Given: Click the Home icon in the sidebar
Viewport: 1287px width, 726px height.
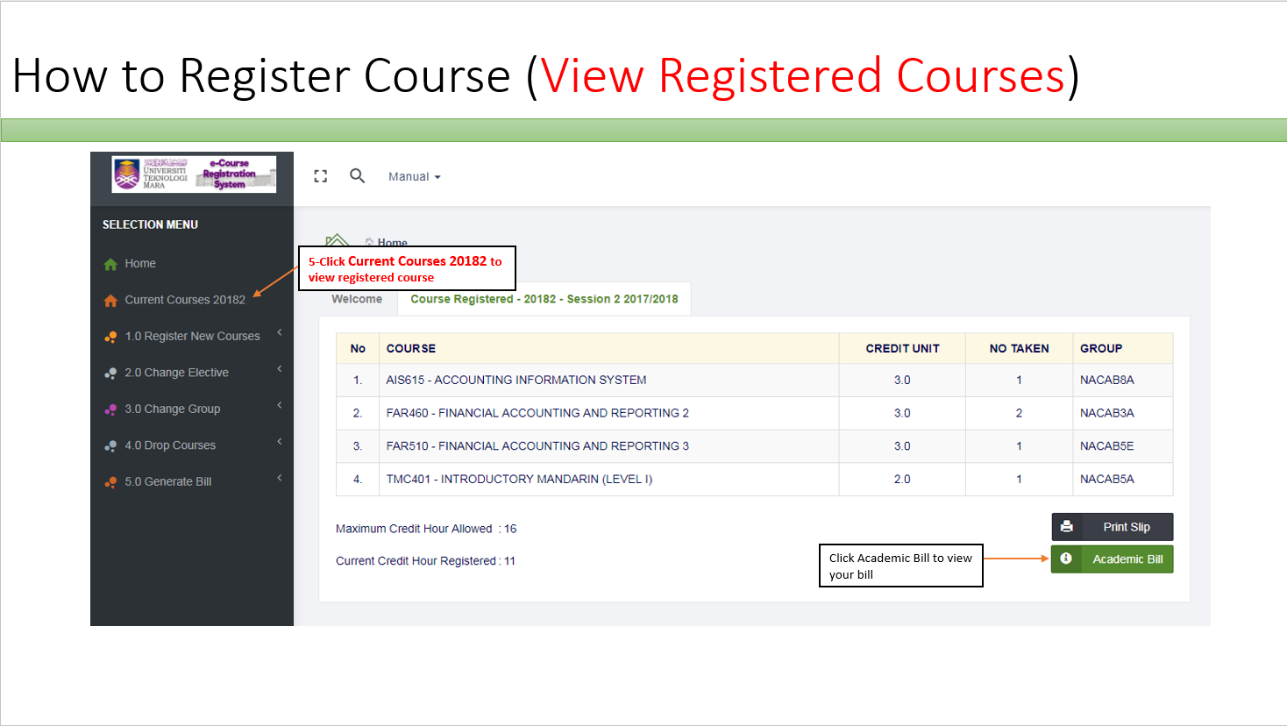Looking at the screenshot, I should 111,263.
